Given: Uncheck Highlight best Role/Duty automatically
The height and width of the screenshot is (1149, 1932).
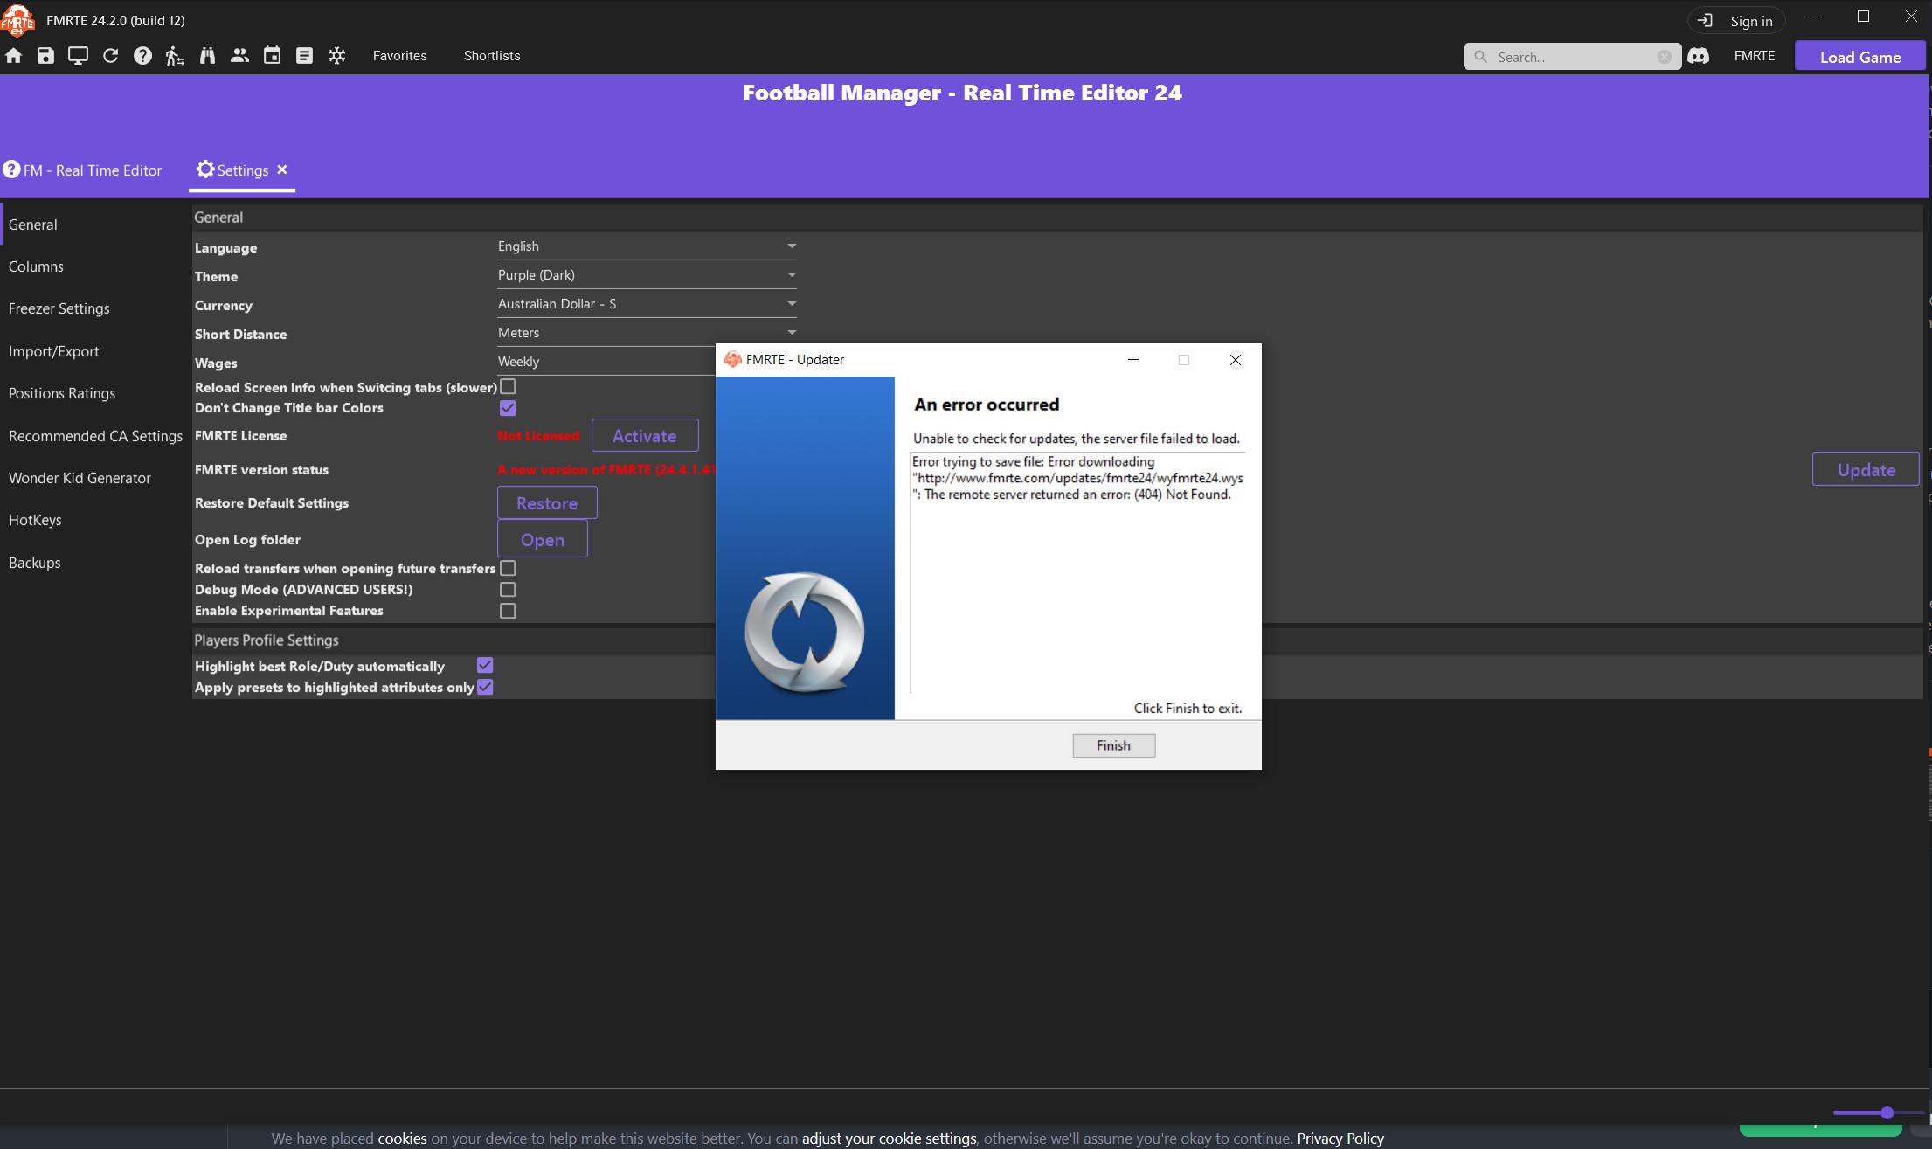Looking at the screenshot, I should 485,666.
